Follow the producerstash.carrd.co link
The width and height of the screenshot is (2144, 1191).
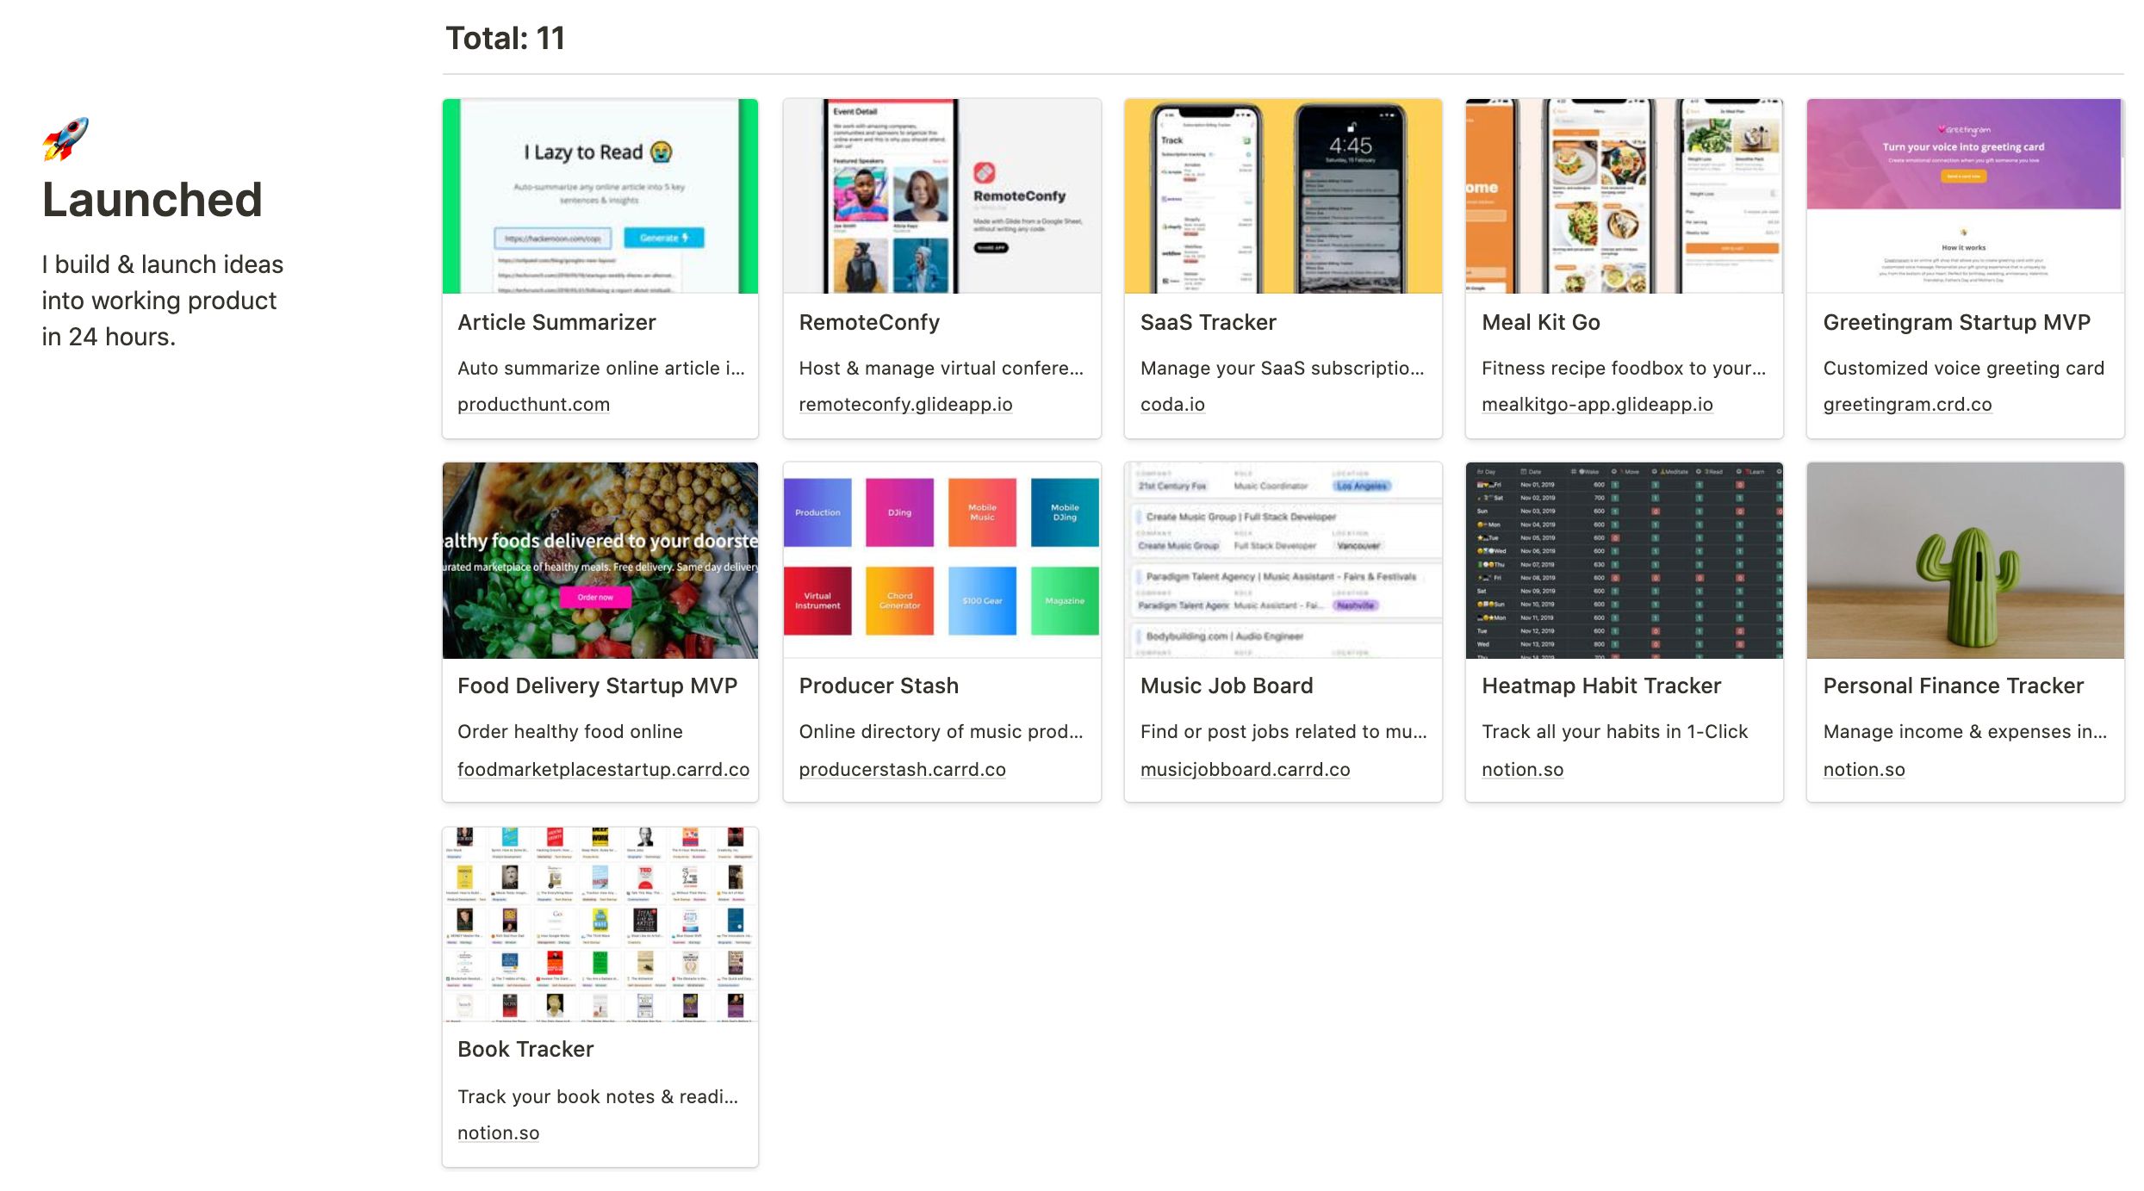point(902,769)
